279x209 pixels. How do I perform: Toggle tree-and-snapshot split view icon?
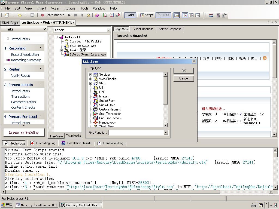click(x=191, y=15)
